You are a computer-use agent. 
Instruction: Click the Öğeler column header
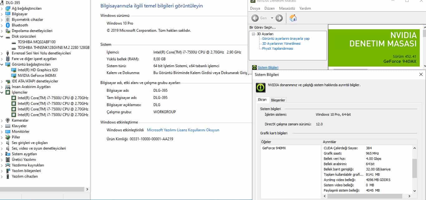click(291, 142)
